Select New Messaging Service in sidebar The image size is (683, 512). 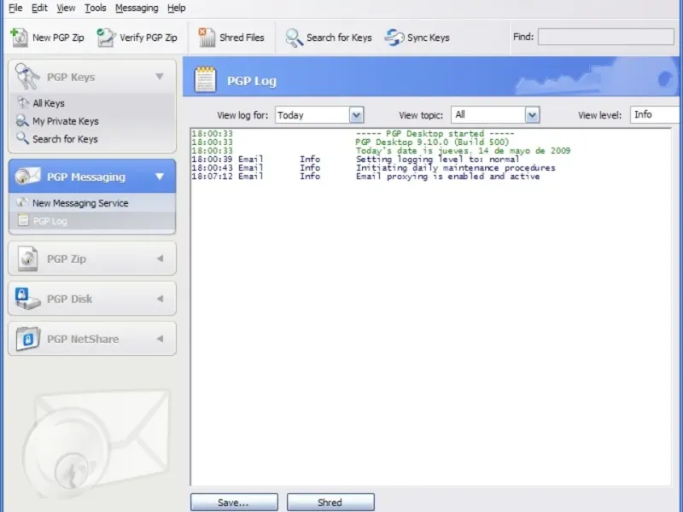(80, 203)
